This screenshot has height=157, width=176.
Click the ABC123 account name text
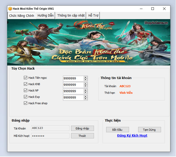(x=125, y=86)
